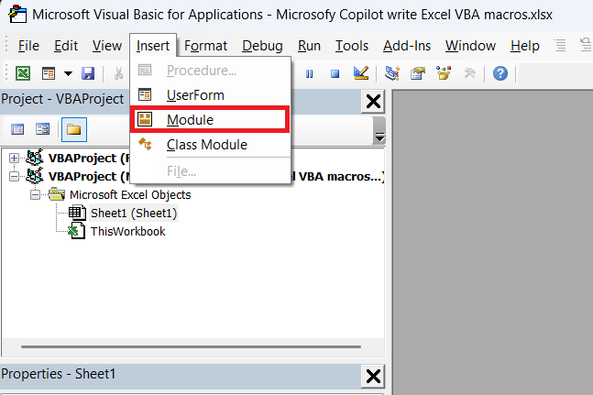Click the Cut scissors icon
This screenshot has width=593, height=395.
[x=119, y=73]
